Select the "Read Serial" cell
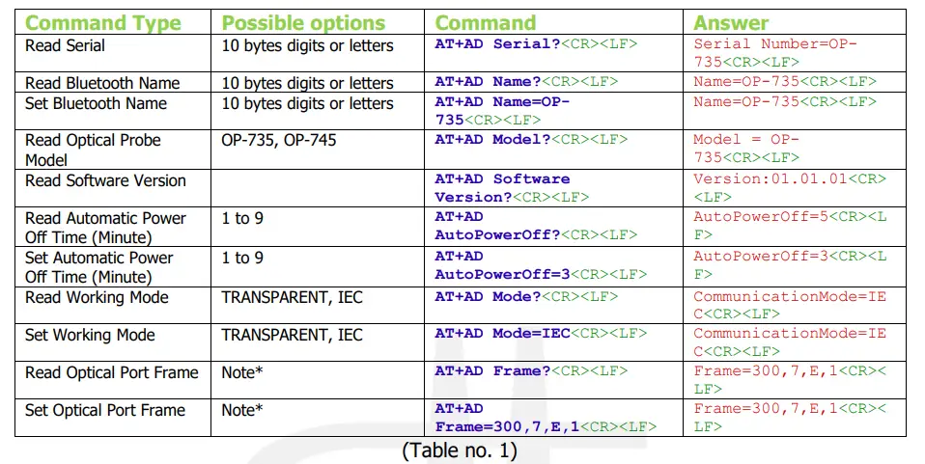This screenshot has width=925, height=464. (66, 45)
